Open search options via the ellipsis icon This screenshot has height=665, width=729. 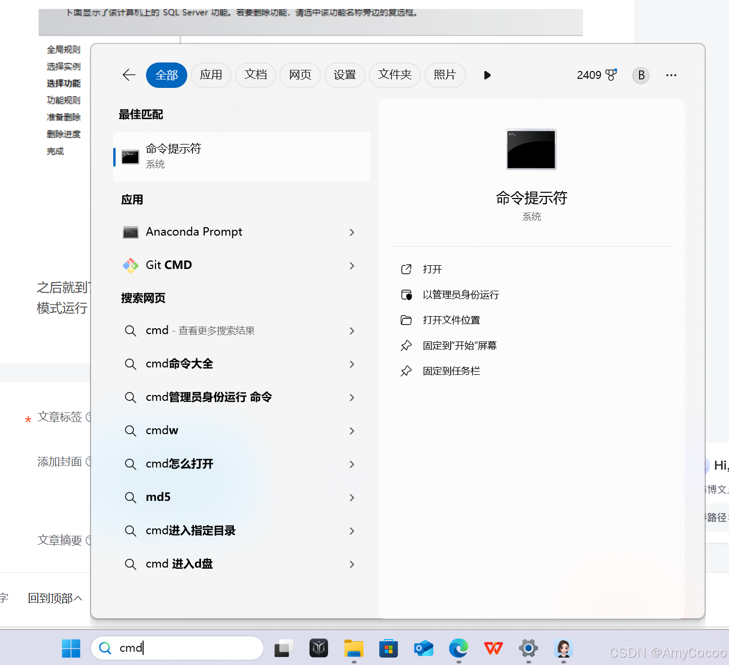671,75
